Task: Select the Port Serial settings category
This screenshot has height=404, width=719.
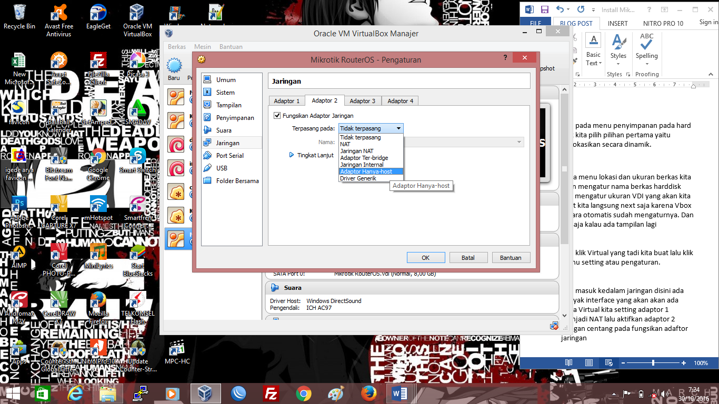Action: coord(232,156)
